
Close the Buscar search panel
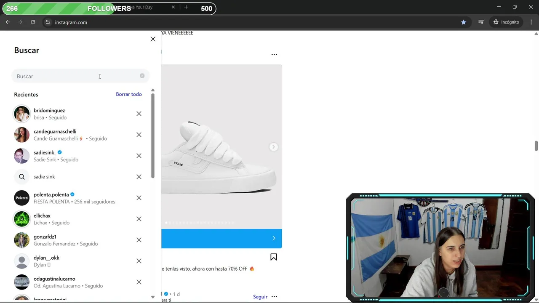(153, 39)
